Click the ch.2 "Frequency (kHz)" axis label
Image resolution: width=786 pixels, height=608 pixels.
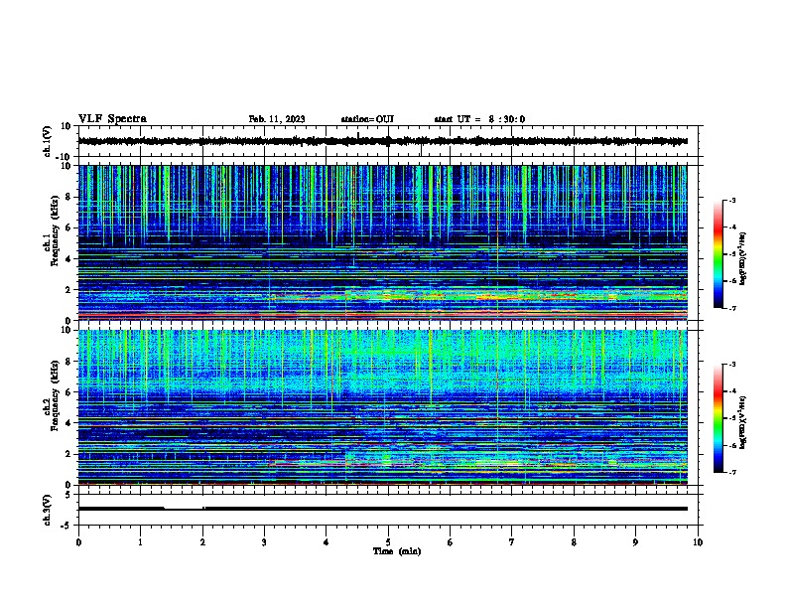(x=56, y=395)
